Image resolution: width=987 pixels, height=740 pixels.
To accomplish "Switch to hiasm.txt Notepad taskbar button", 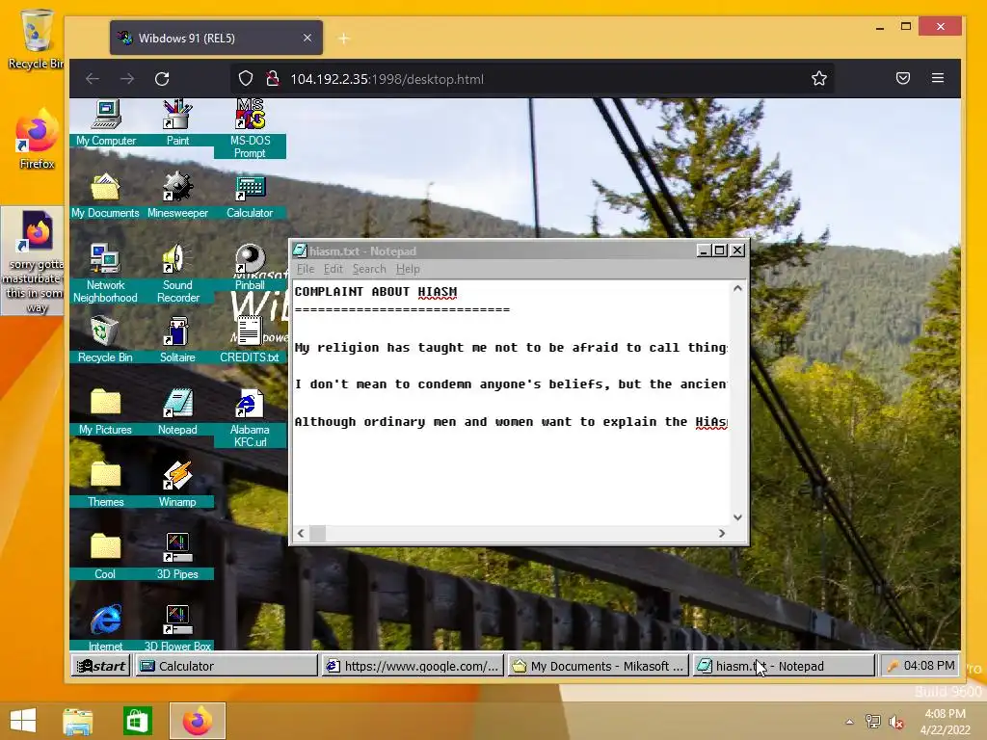I will pyautogui.click(x=784, y=666).
